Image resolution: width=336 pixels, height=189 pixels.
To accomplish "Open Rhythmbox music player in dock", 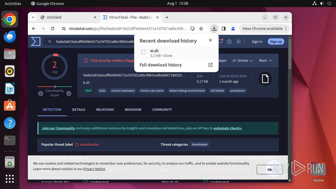I will (10, 71).
